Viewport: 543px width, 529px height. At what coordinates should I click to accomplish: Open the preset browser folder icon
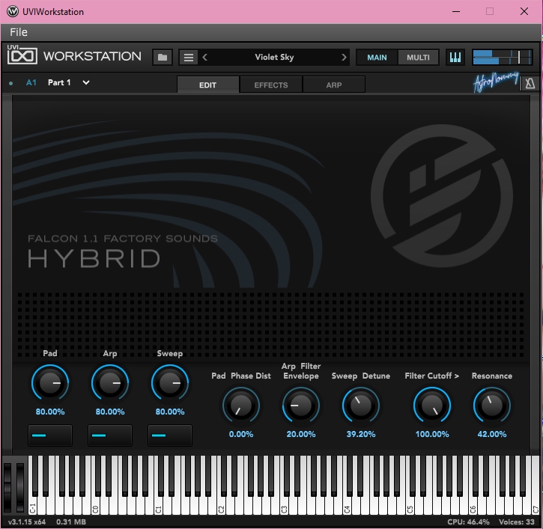tap(163, 57)
